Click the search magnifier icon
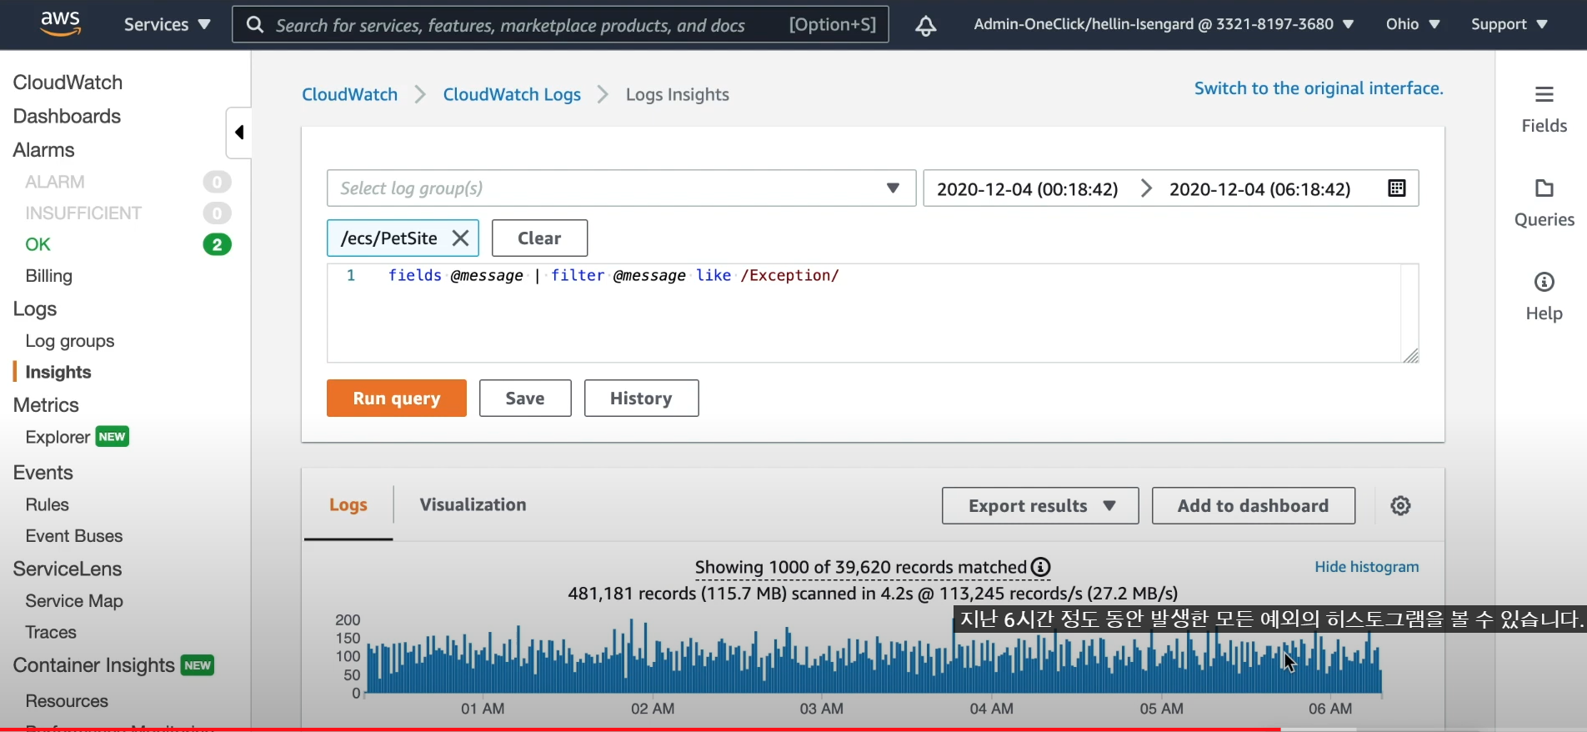Image resolution: width=1587 pixels, height=732 pixels. (255, 25)
